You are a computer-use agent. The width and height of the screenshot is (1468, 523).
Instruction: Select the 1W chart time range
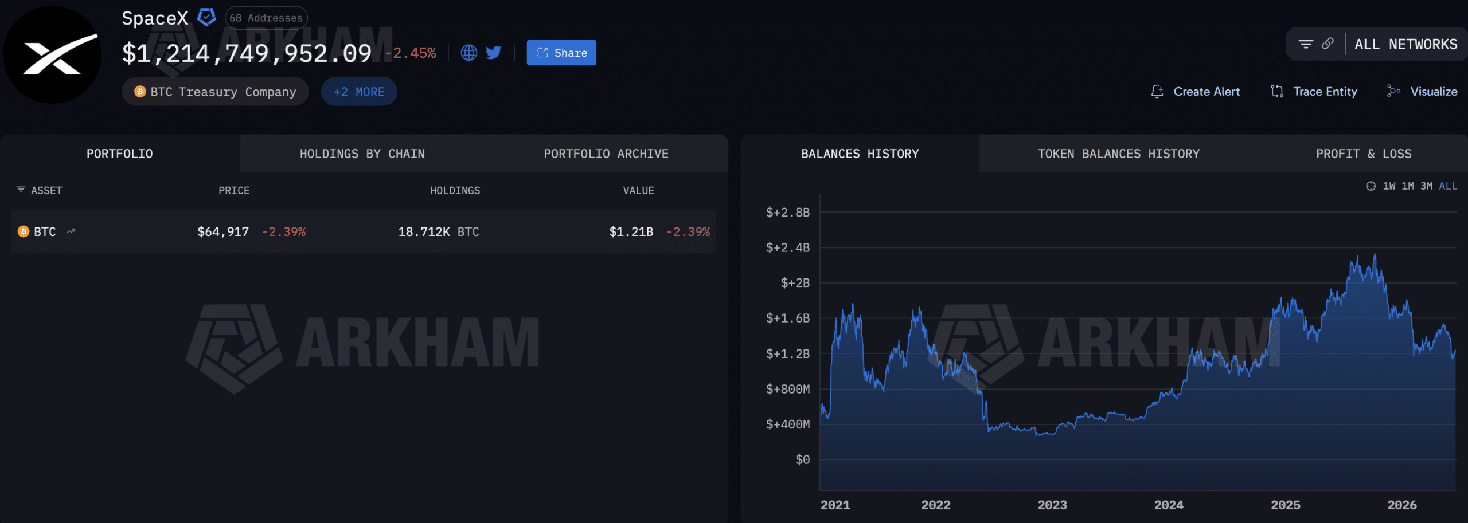(x=1389, y=186)
